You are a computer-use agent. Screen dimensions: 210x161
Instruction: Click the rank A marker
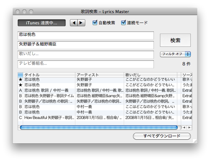click(x=21, y=90)
